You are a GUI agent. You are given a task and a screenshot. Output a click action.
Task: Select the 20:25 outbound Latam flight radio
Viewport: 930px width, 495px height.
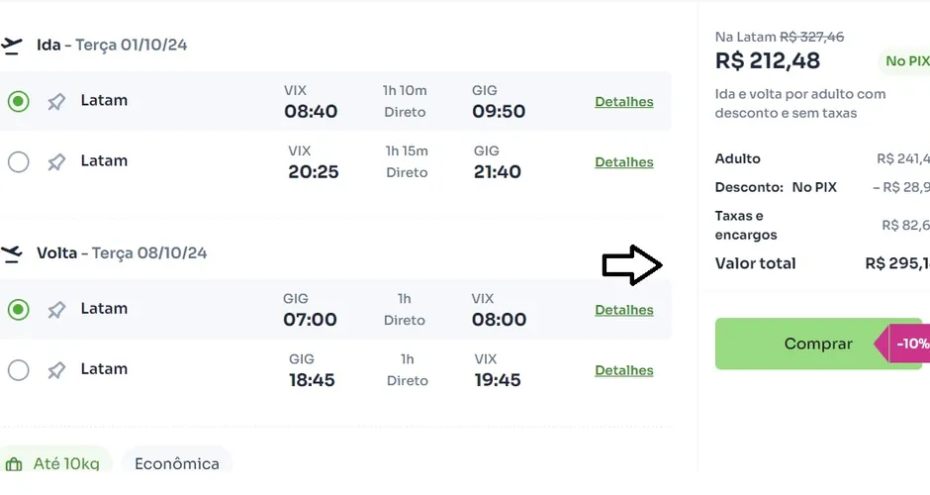[19, 162]
